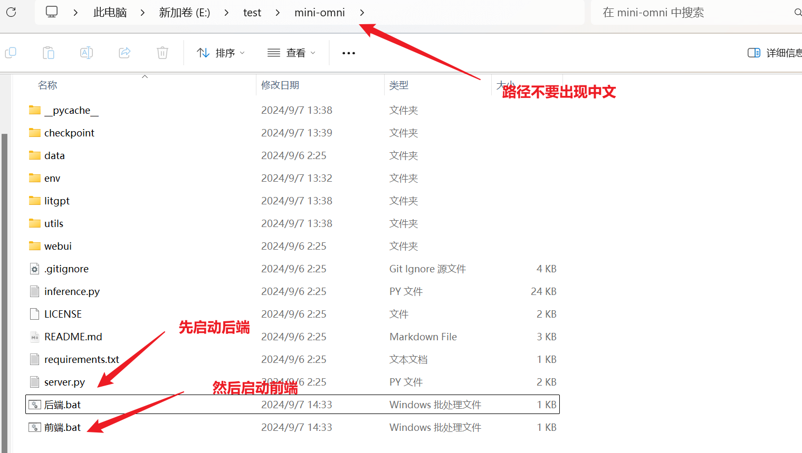Click the 前端.bat file name
The height and width of the screenshot is (453, 802).
coord(62,427)
